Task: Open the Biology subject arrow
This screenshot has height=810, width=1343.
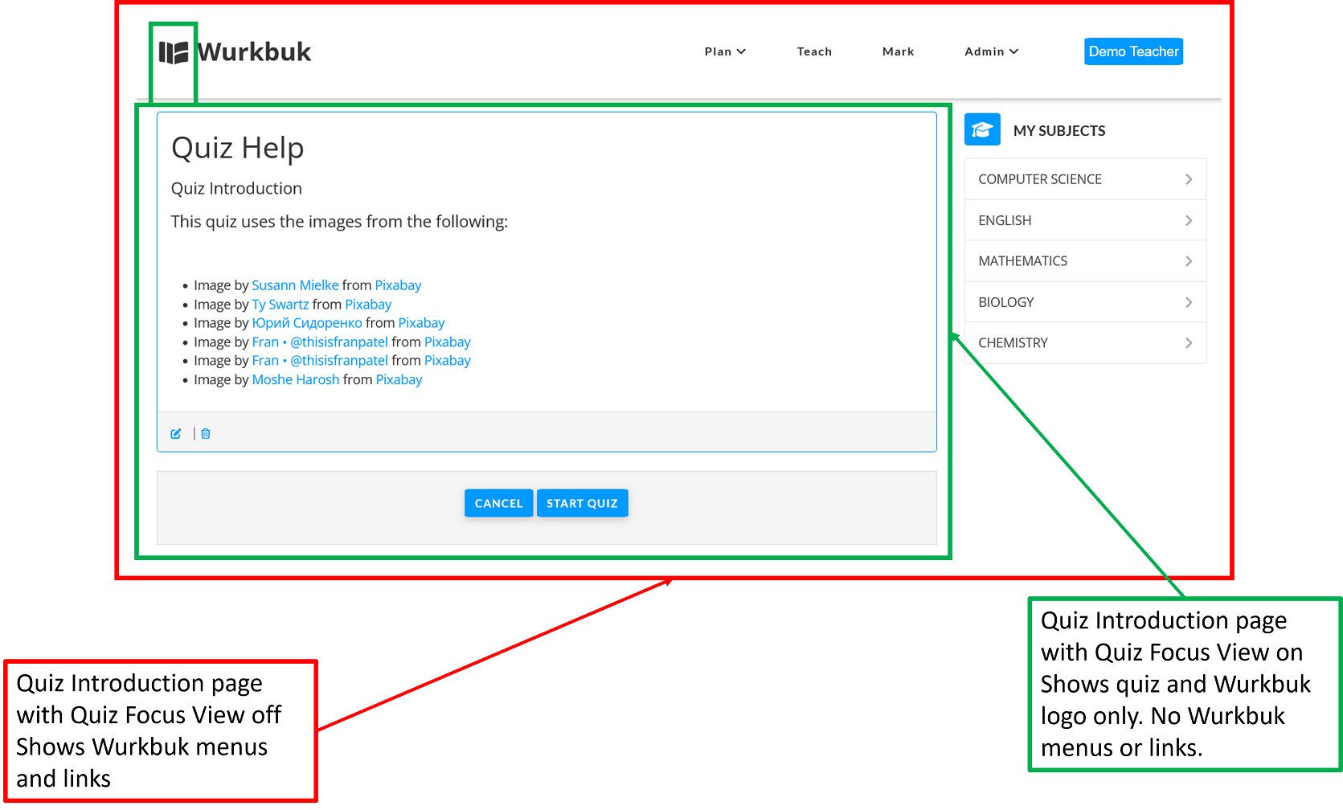Action: click(1188, 302)
